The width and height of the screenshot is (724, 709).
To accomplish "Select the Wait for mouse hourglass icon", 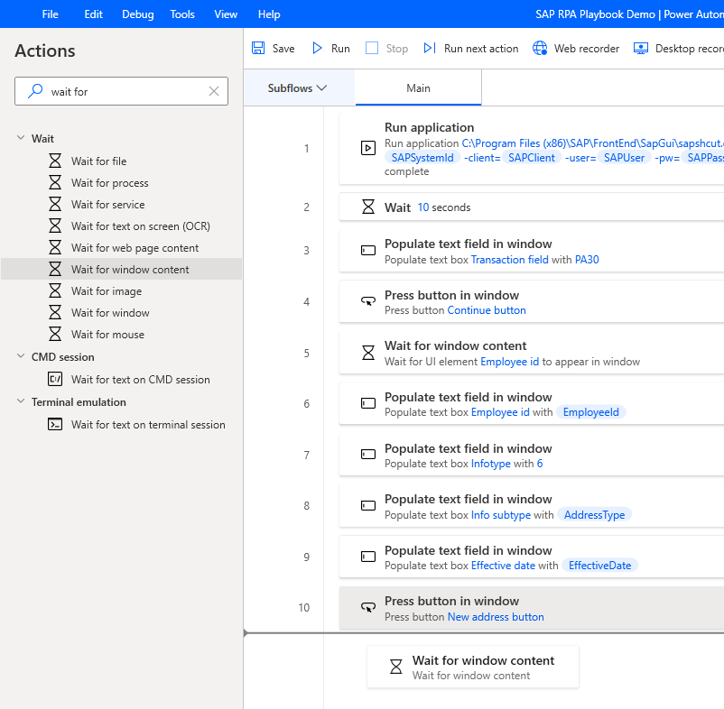I will 55,334.
